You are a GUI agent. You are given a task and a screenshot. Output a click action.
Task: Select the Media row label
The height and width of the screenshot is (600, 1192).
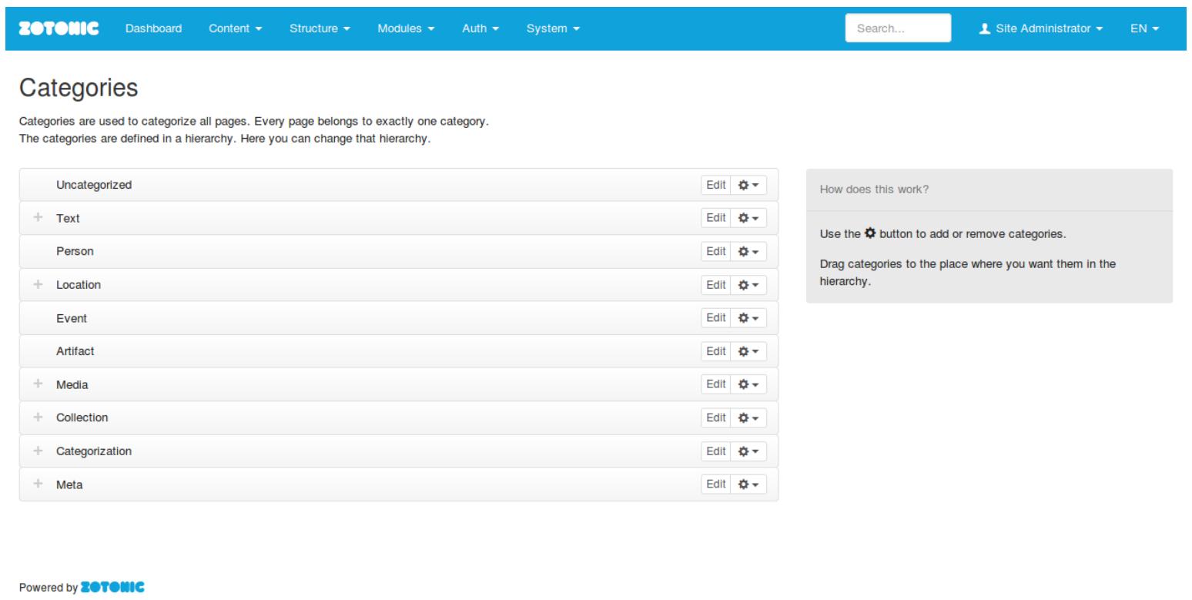(x=72, y=384)
